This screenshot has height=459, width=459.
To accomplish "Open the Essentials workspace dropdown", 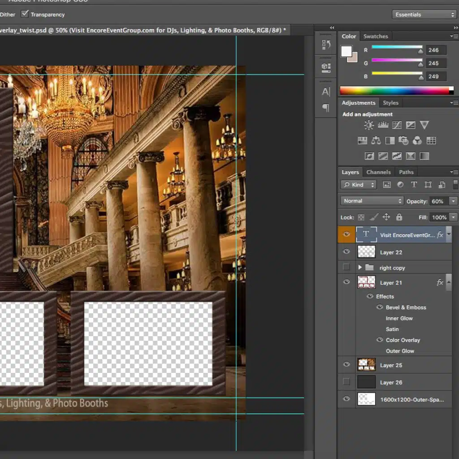I will tap(424, 14).
